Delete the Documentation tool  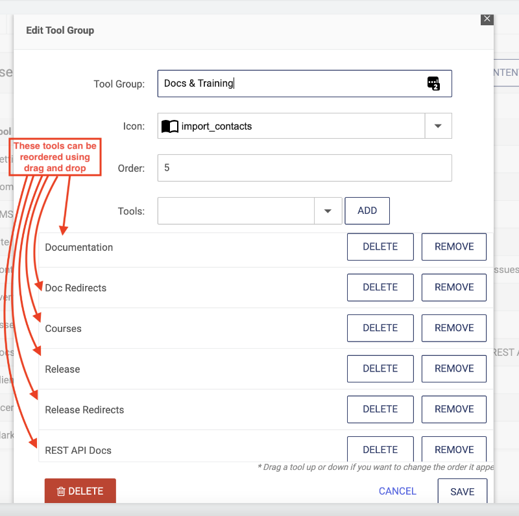tap(380, 247)
